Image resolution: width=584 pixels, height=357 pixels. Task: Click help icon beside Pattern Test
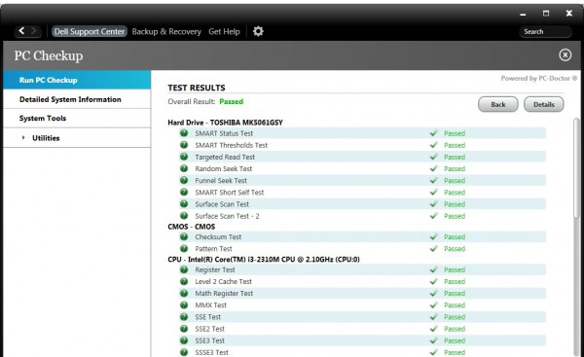[x=184, y=248]
